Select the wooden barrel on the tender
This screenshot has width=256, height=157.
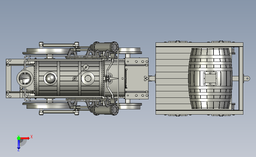[210, 78]
